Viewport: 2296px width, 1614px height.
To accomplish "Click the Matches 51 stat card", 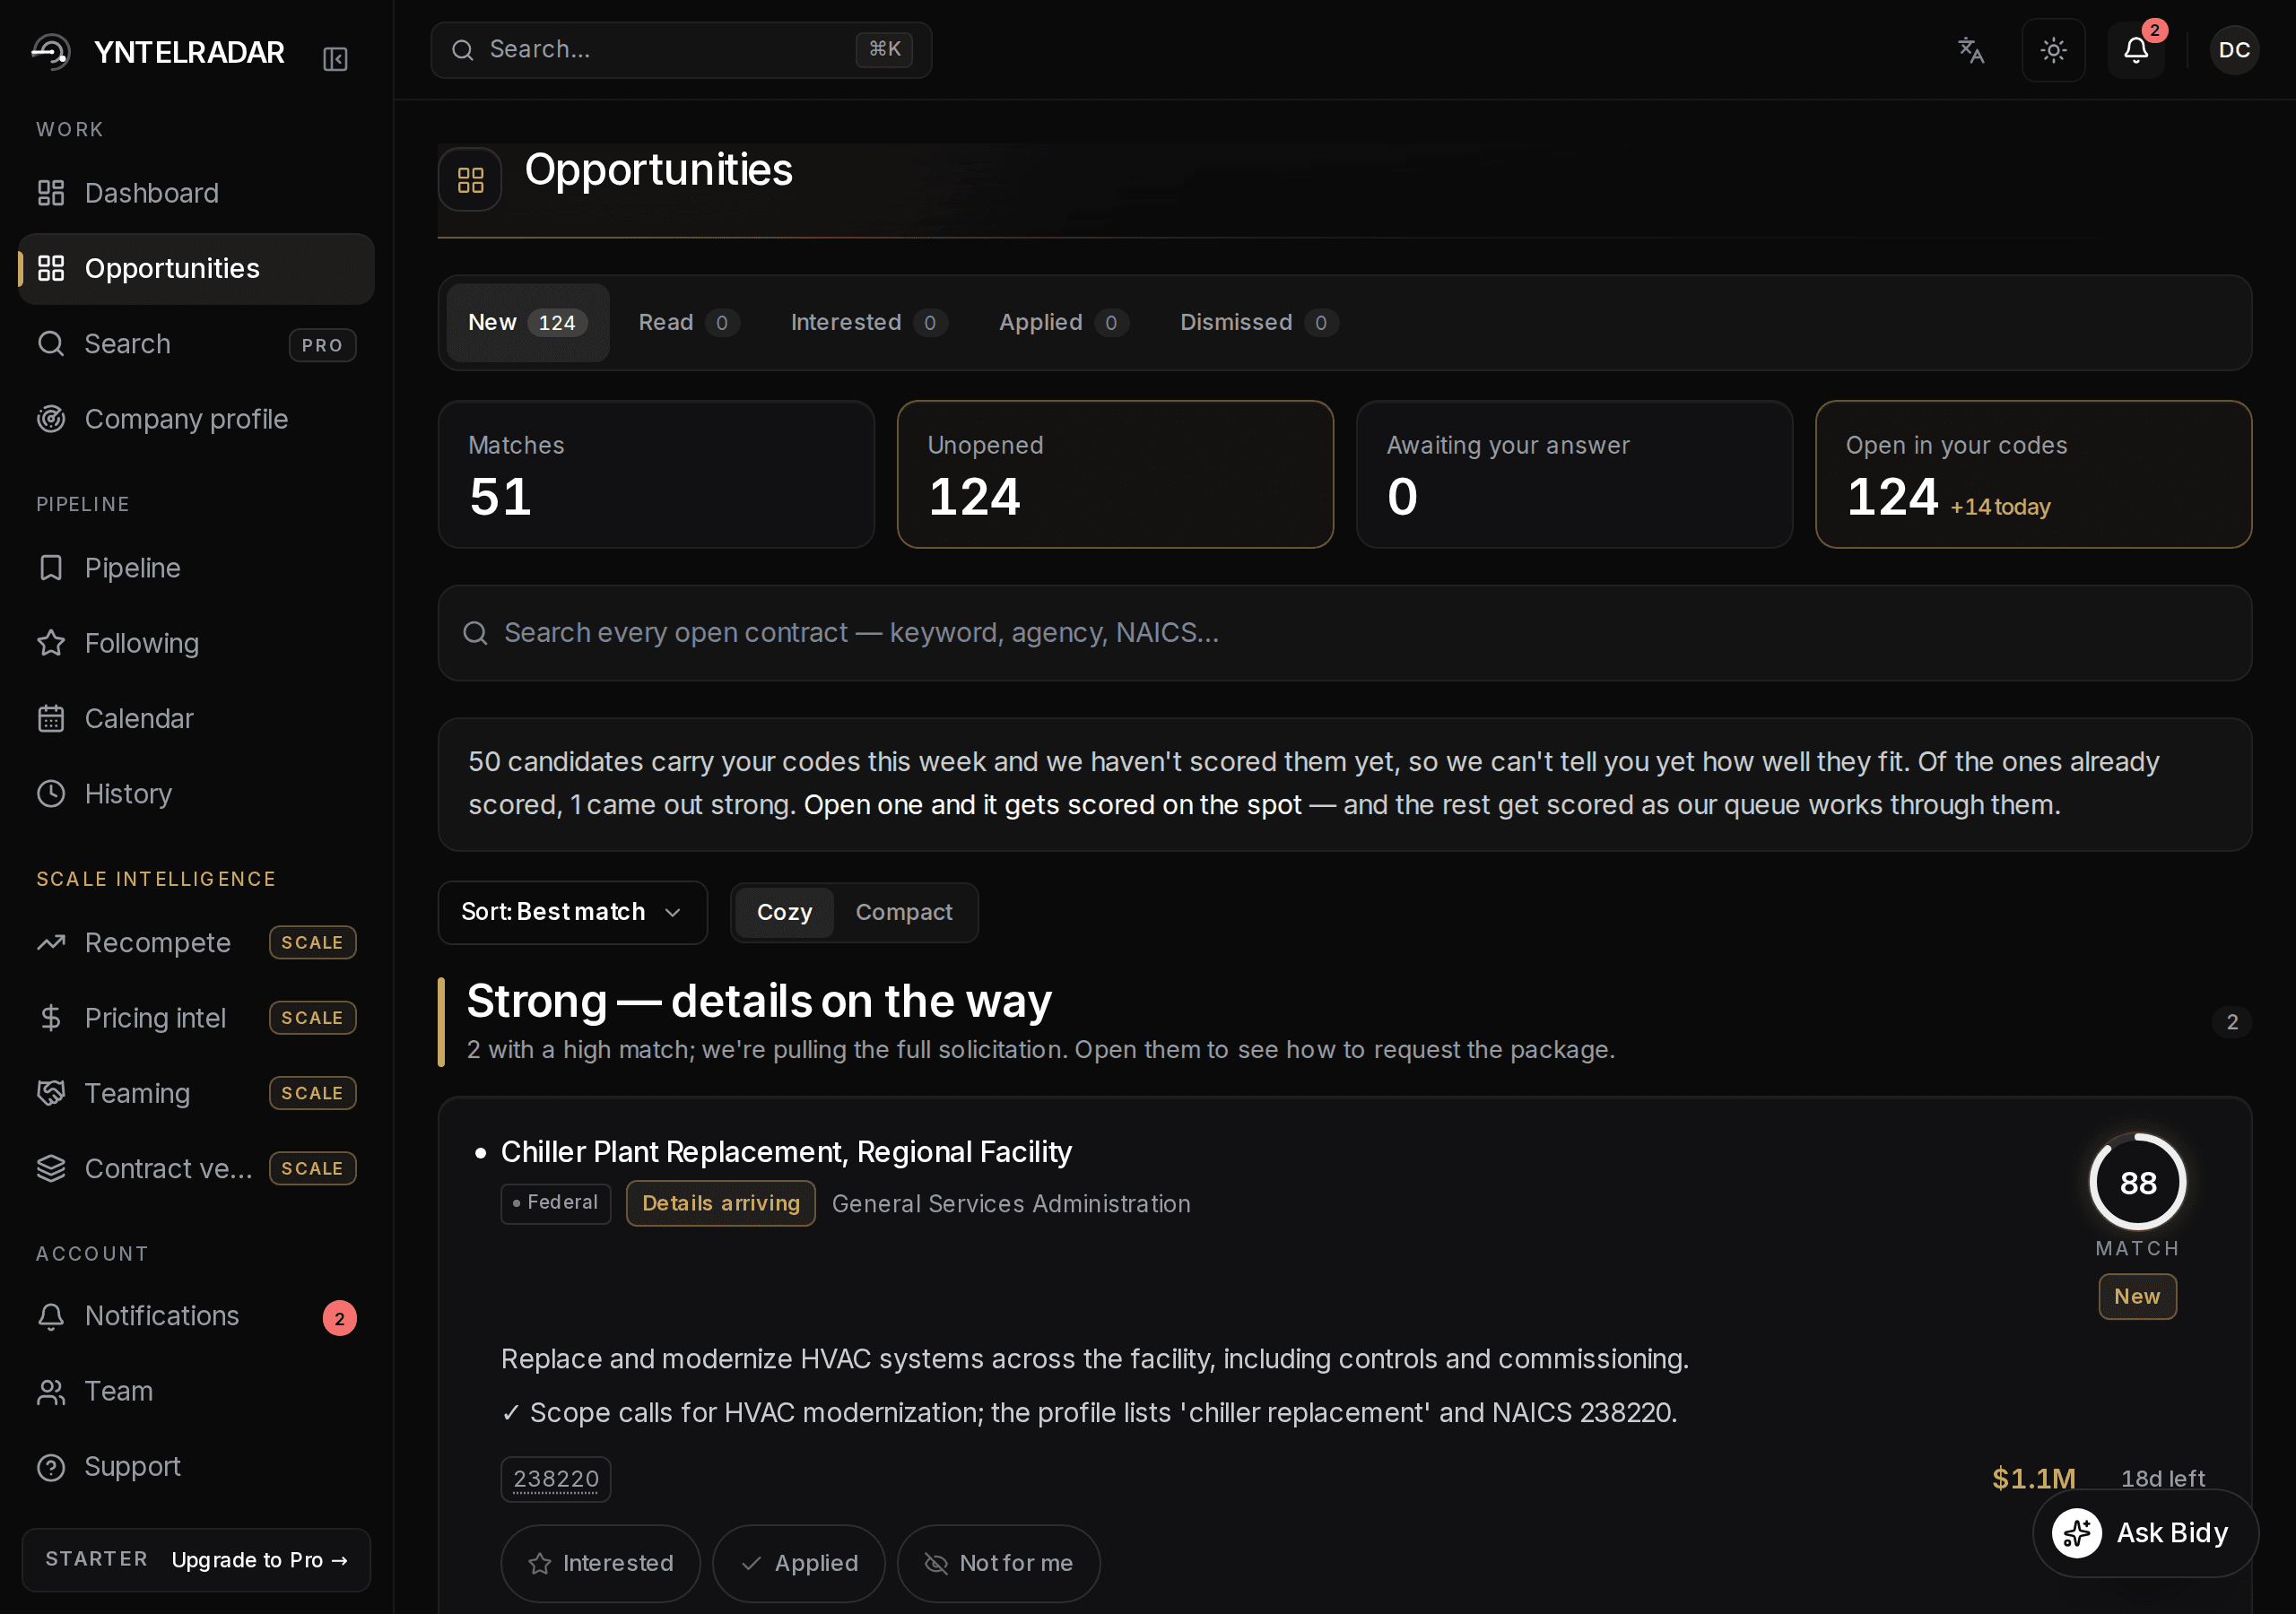I will pos(656,475).
